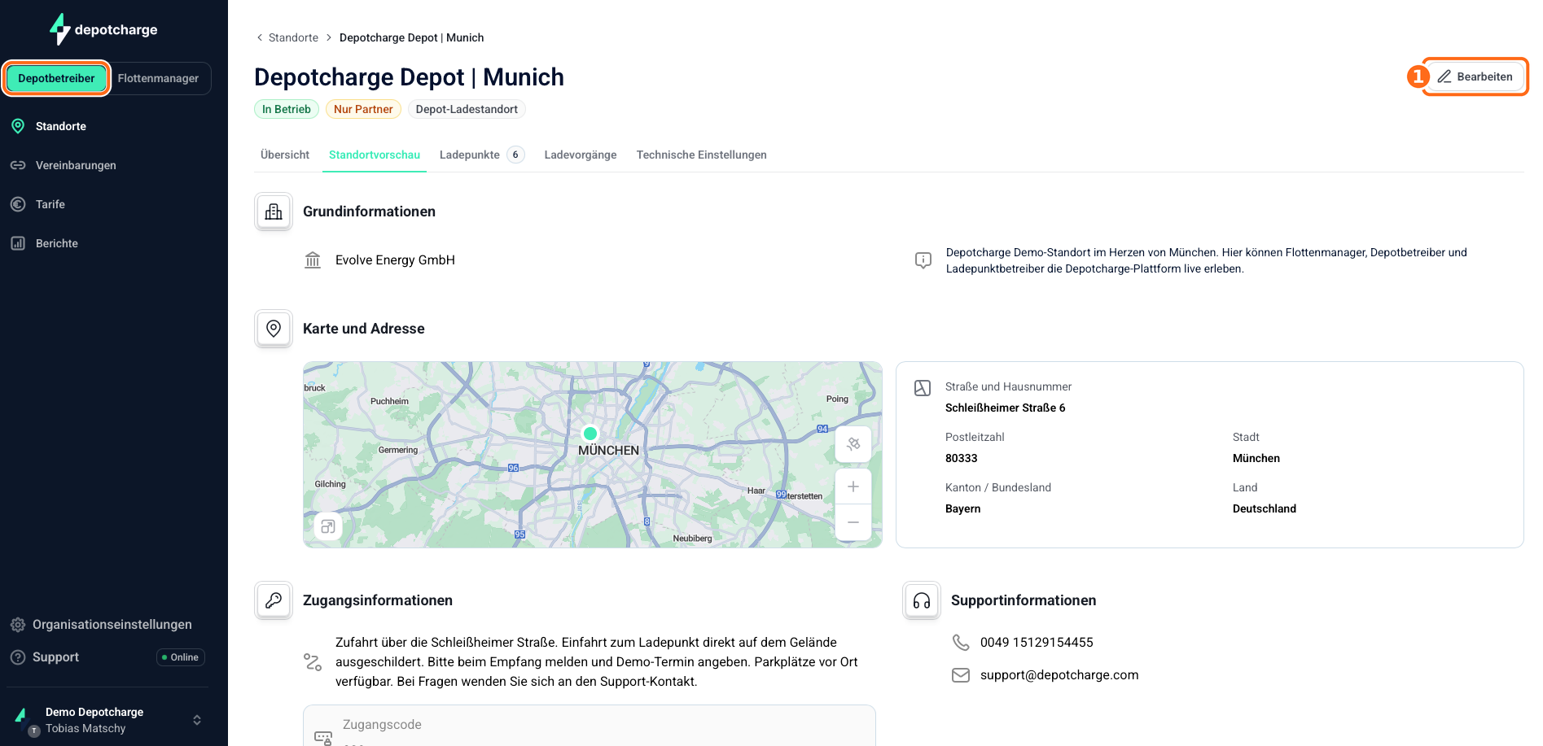This screenshot has width=1543, height=746.
Task: Click the support email support@depotcharge.com
Action: tap(1059, 675)
